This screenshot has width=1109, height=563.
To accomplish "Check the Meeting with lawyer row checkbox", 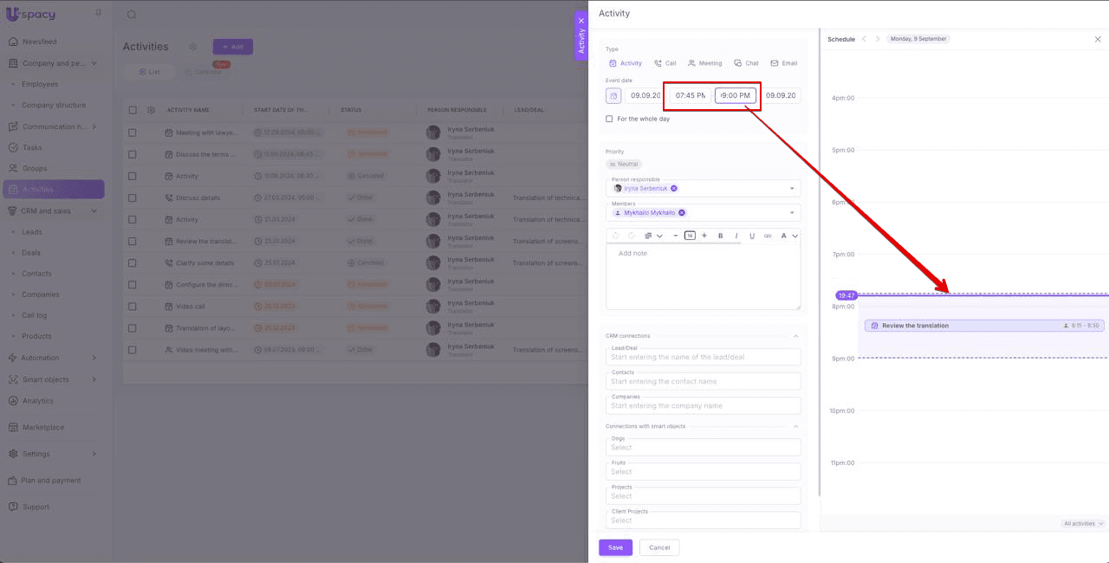I will pyautogui.click(x=133, y=133).
